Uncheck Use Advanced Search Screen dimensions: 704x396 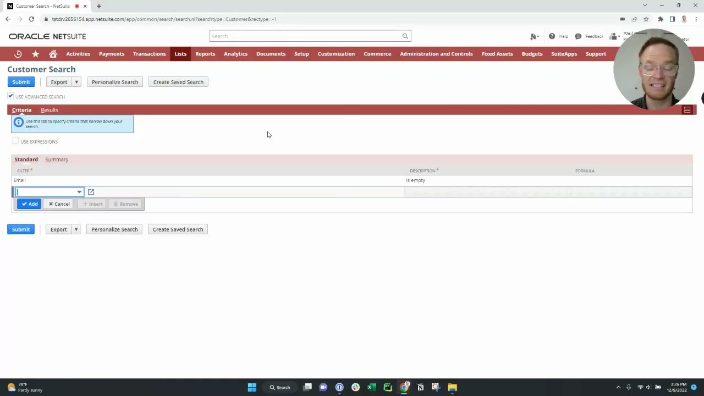[10, 96]
